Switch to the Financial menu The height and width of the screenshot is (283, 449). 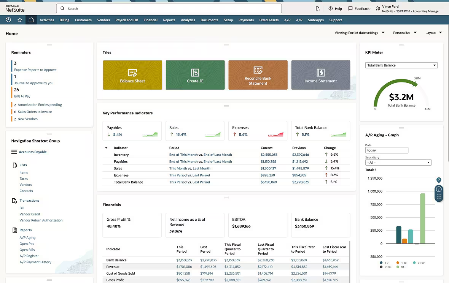pos(150,20)
